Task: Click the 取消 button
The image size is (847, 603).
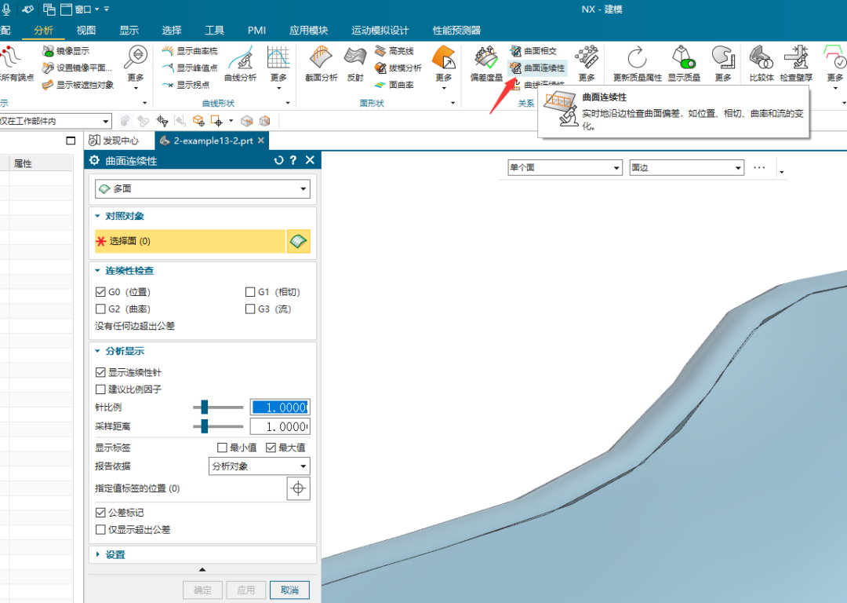Action: point(289,590)
